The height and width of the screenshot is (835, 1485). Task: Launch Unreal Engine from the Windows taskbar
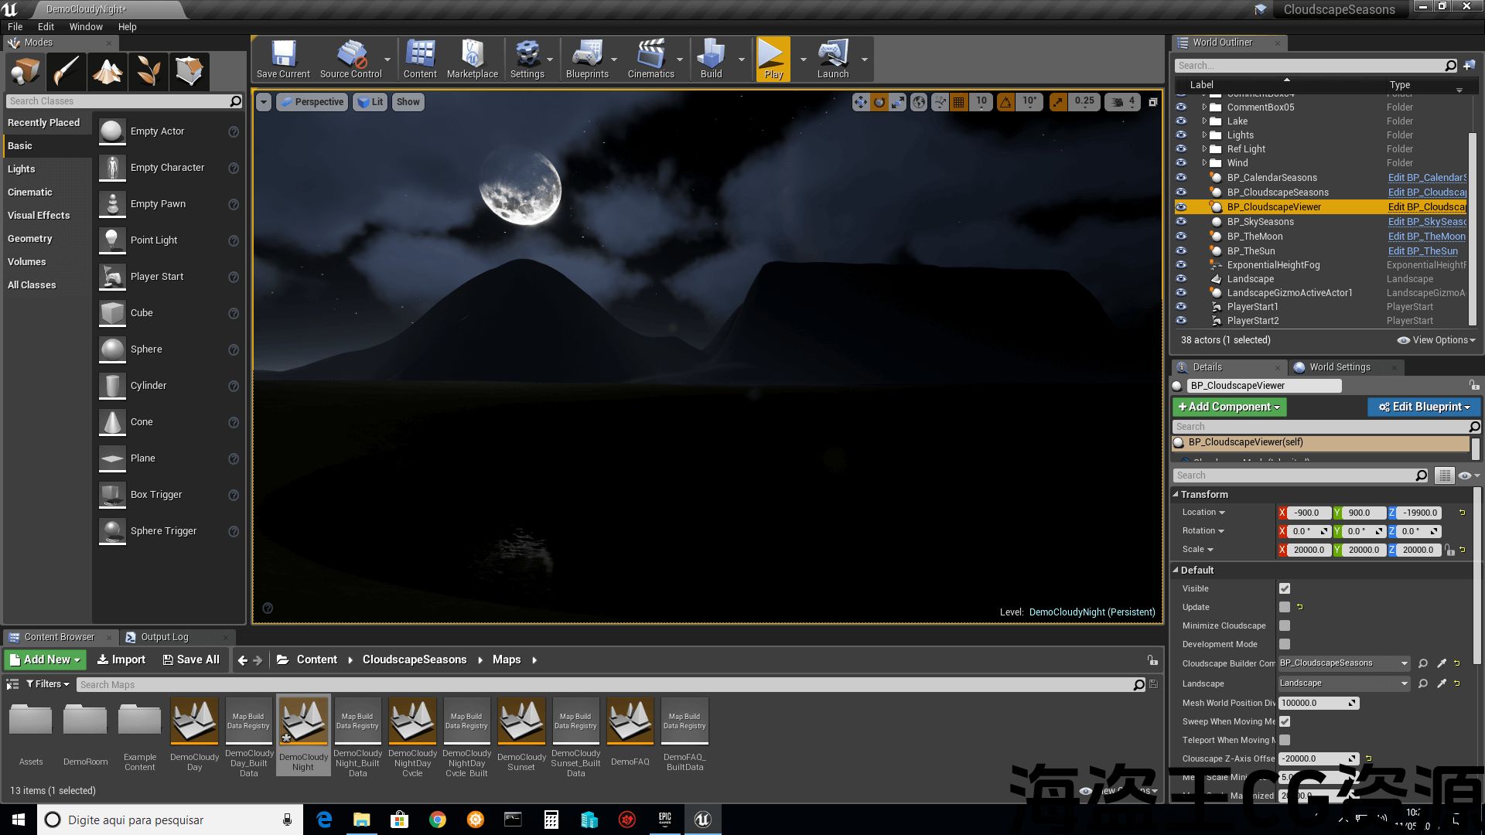[x=702, y=820]
